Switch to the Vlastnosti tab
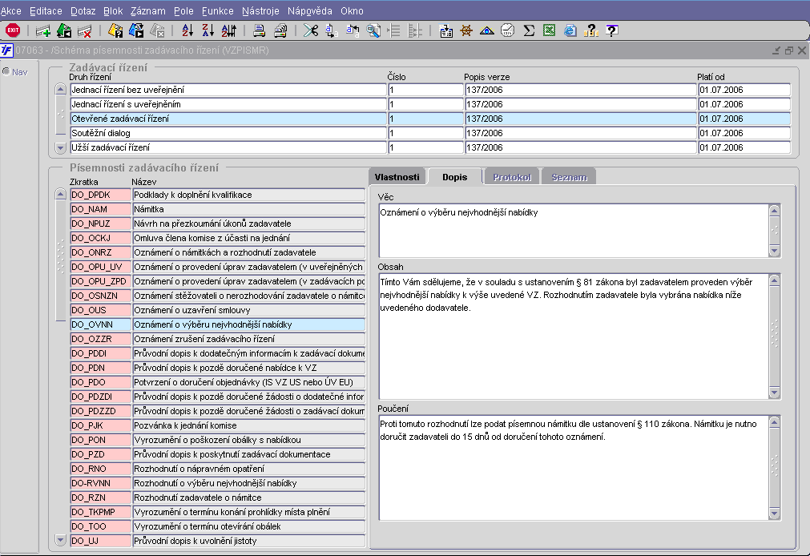Image resolution: width=810 pixels, height=556 pixels. (x=397, y=177)
